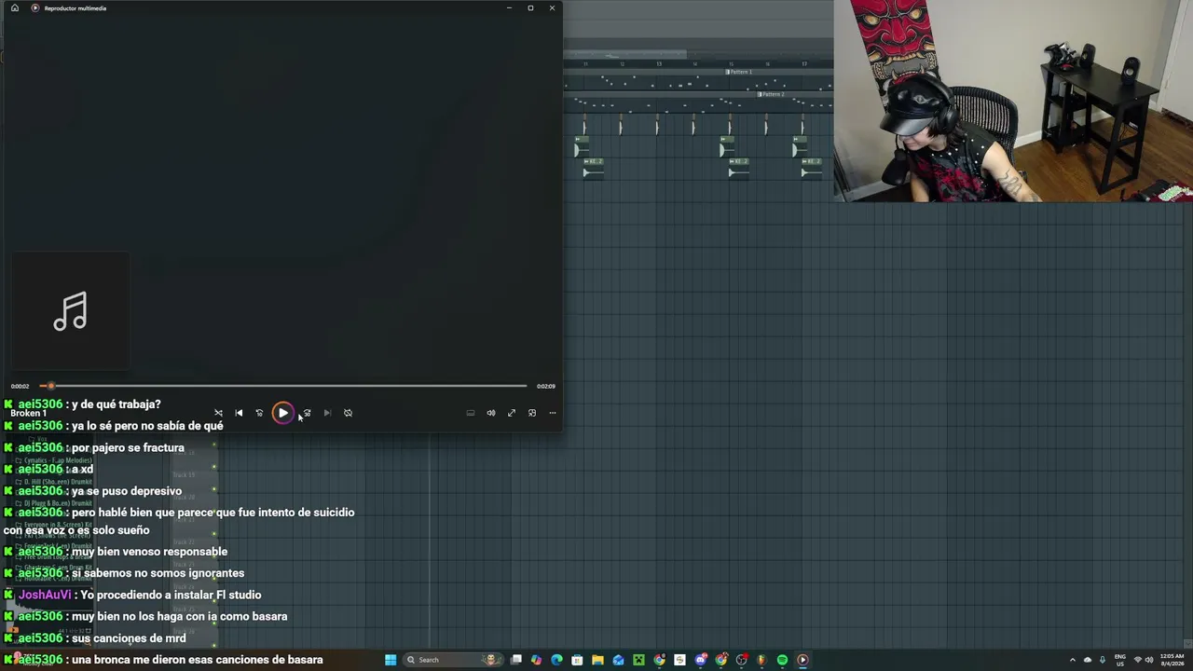Click JoshAuVi username in chat overlay
This screenshot has width=1193, height=671.
click(x=45, y=595)
